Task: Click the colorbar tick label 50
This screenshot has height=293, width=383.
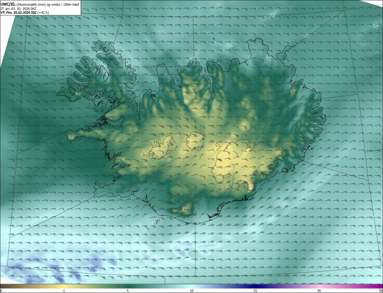Action: click(x=380, y=291)
